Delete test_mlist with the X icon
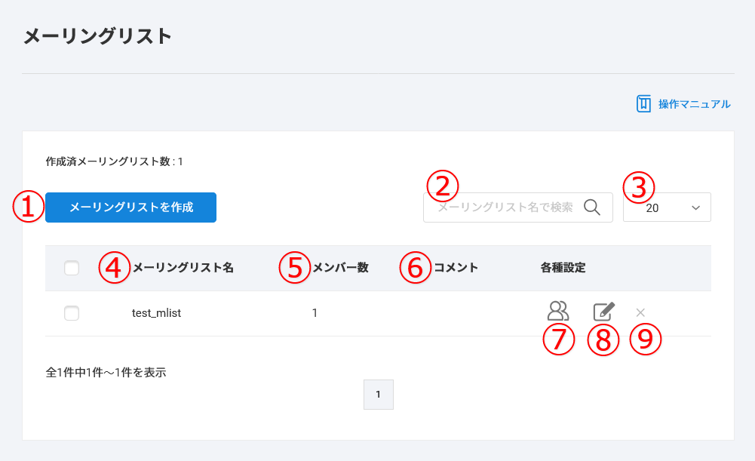The image size is (755, 461). pos(640,312)
